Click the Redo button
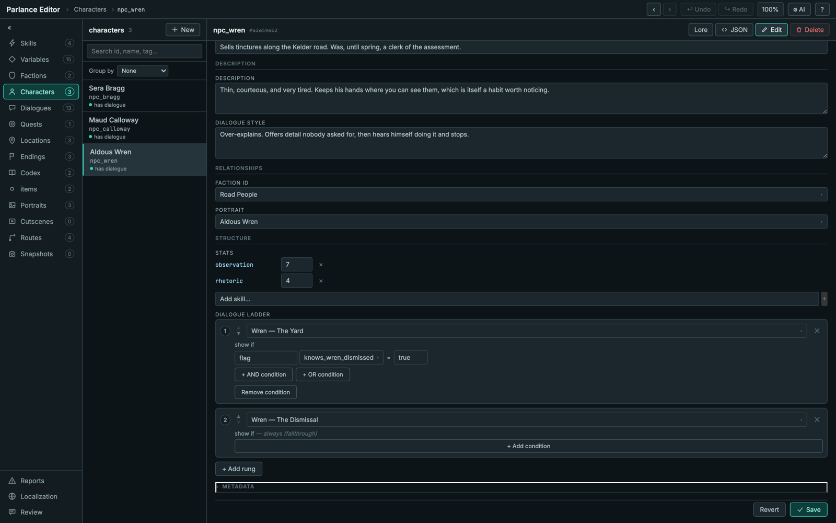Image resolution: width=836 pixels, height=523 pixels. point(736,9)
